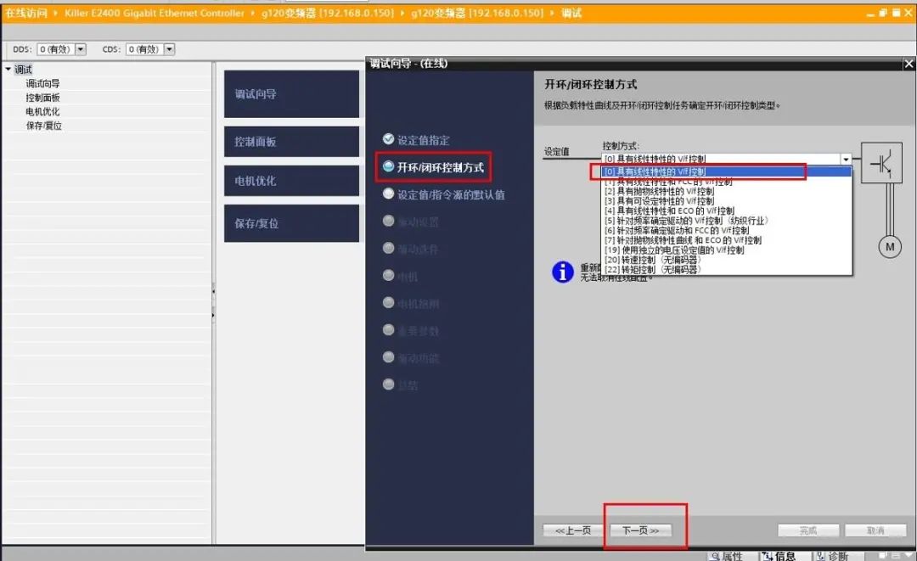
Task: Click the 下一页 >> button
Action: [x=640, y=530]
